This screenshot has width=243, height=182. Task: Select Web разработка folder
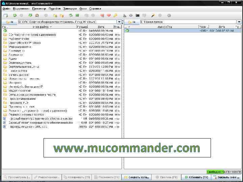[x=62, y=47]
